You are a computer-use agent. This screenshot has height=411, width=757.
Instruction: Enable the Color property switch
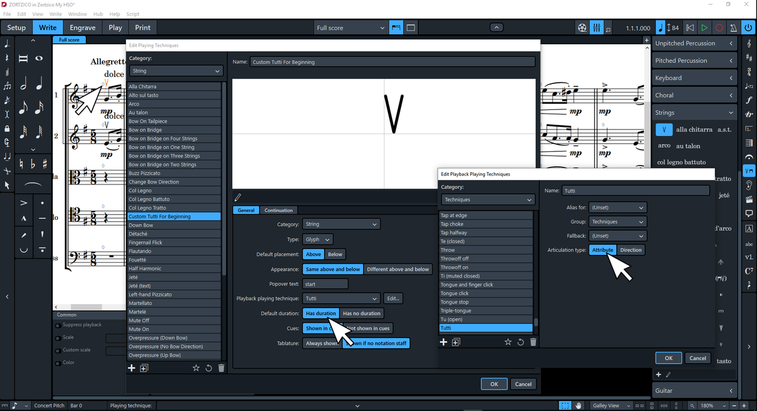pos(58,363)
